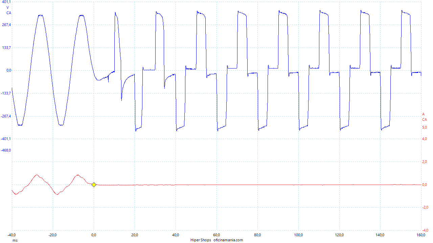Viewport: 433px width, 243px height.
Task: Click the -267,4 blue axis label
Action: point(6,116)
